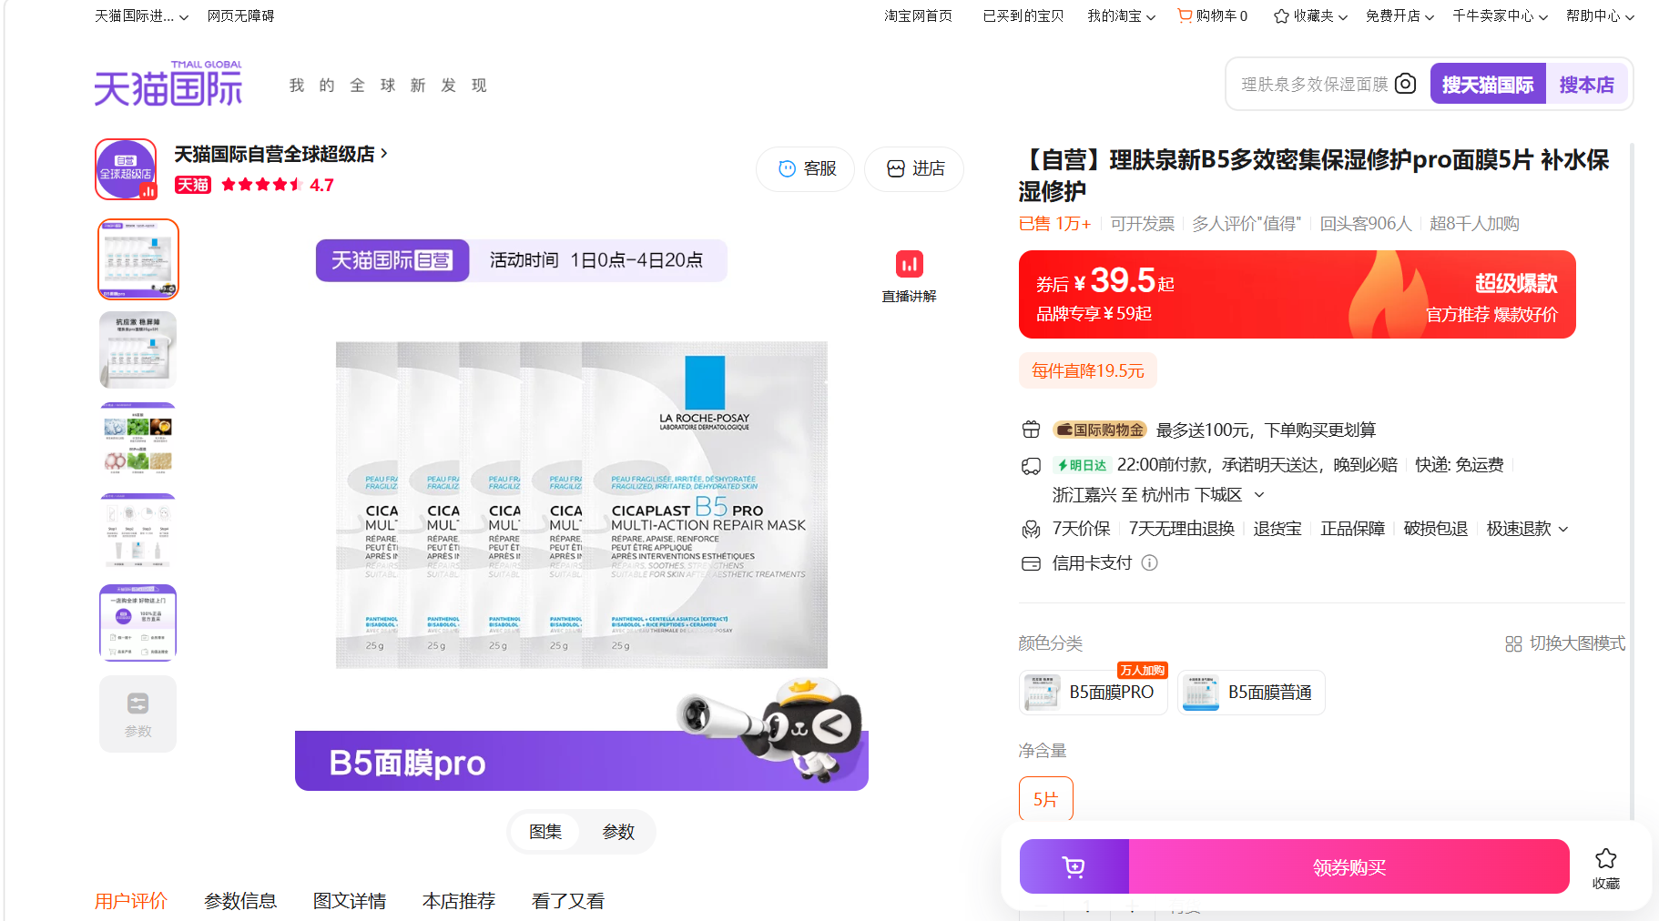Open the 参数信息 tab
Image resolution: width=1659 pixels, height=921 pixels.
[x=240, y=901]
